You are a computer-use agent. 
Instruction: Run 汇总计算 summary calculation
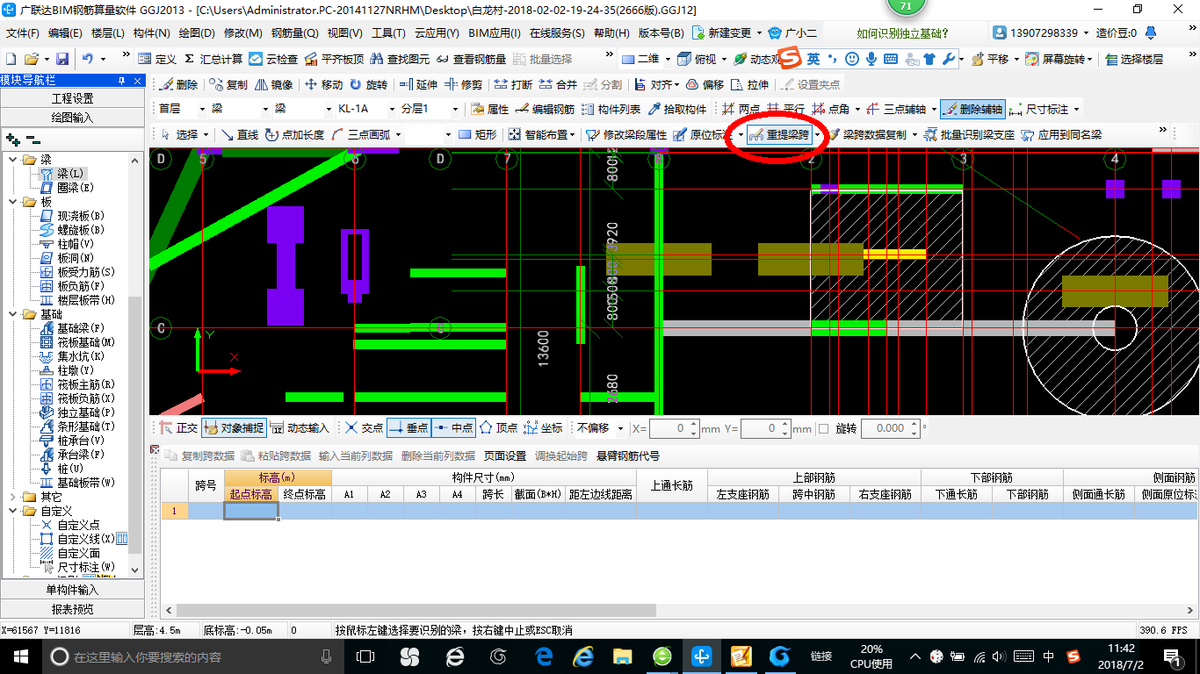point(213,59)
